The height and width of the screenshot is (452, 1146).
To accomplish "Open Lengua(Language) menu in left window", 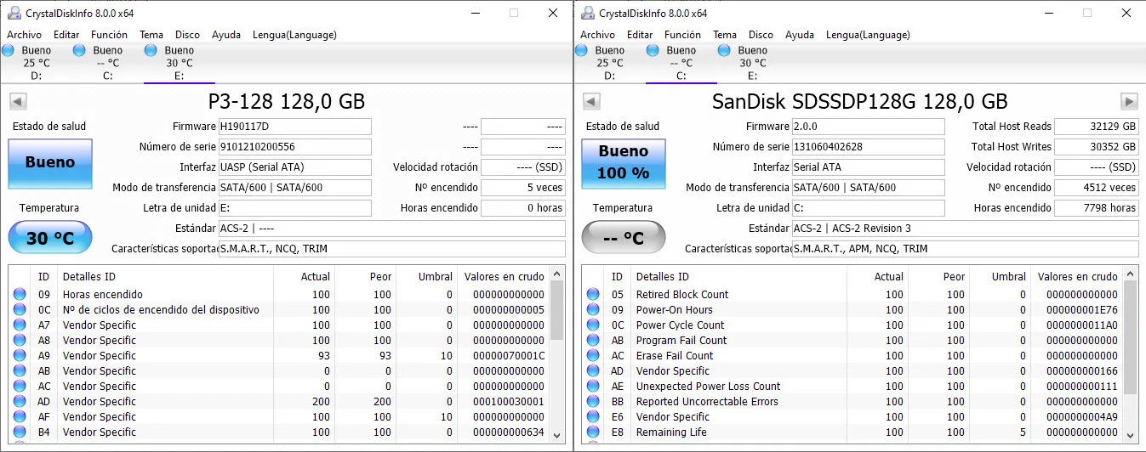I will point(294,35).
